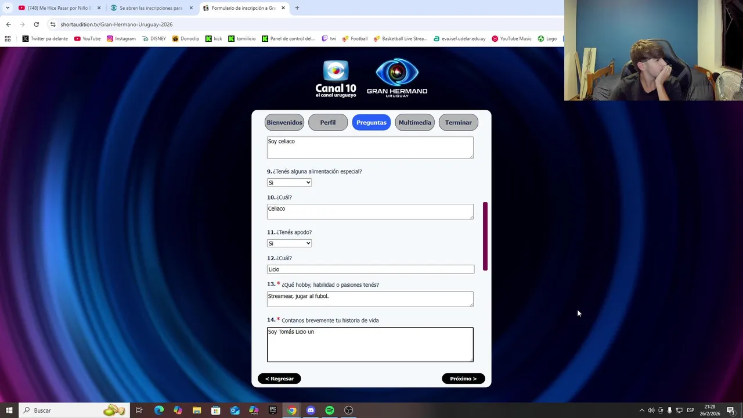Click the 'Soy celiaco' text area
The image size is (743, 418).
pyautogui.click(x=370, y=147)
